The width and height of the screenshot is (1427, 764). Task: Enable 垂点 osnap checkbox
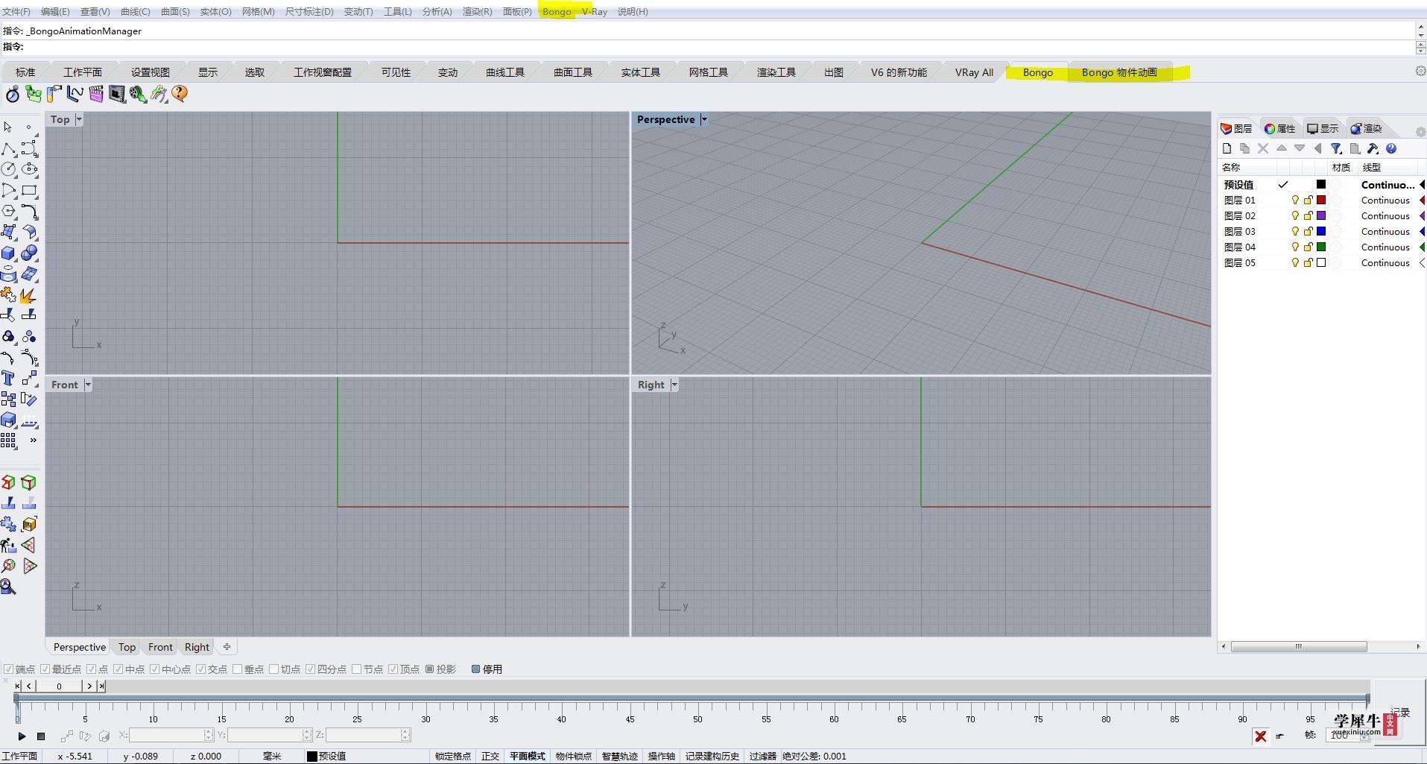pyautogui.click(x=237, y=669)
